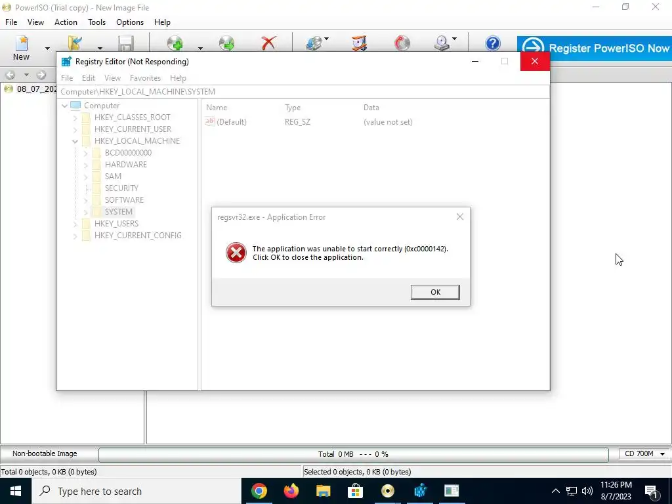Open PowerISO File menu

[11, 22]
